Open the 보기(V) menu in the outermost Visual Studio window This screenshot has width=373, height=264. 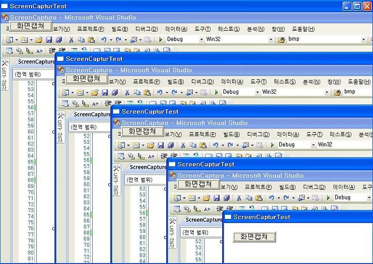[61, 29]
